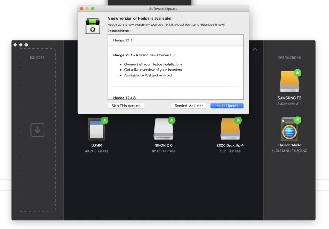Click the ALEXA MINI LF NAGANO label

(x=289, y=151)
